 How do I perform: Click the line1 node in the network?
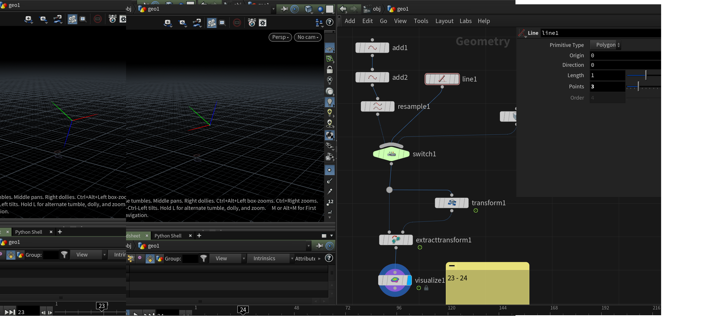pos(442,79)
